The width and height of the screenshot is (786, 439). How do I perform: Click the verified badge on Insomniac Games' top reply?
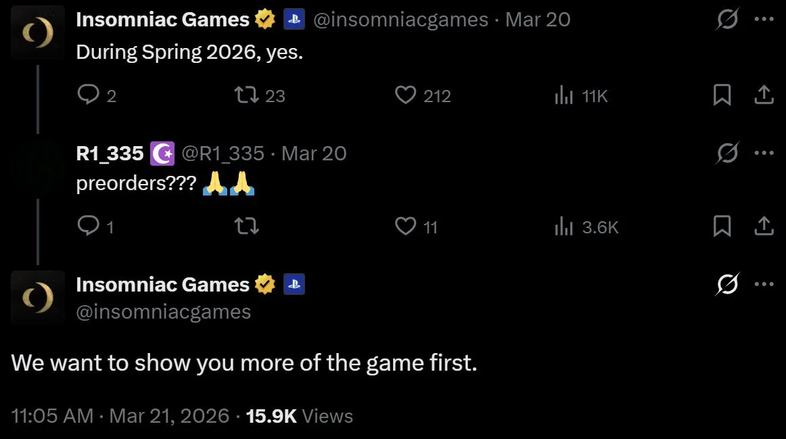pos(264,19)
